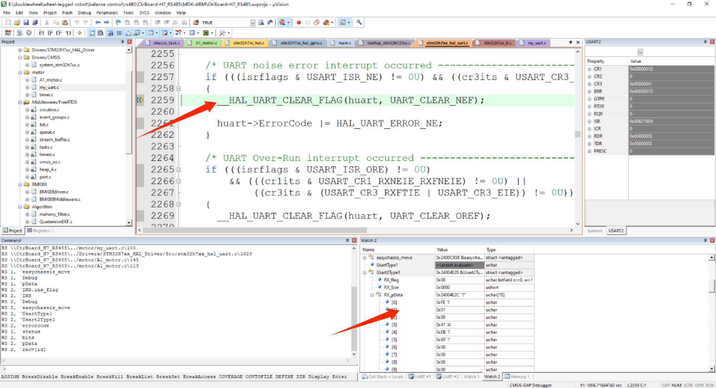Indent selected lines icon
This screenshot has height=388, width=716.
157,22
